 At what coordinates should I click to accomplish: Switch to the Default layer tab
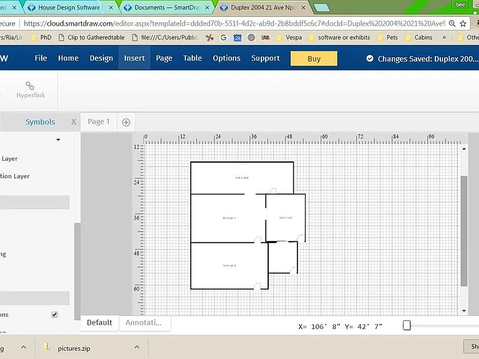coord(99,323)
